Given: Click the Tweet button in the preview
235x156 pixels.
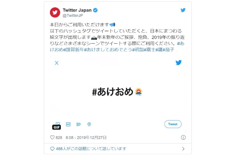Looking at the screenshot, I should click(173, 124).
